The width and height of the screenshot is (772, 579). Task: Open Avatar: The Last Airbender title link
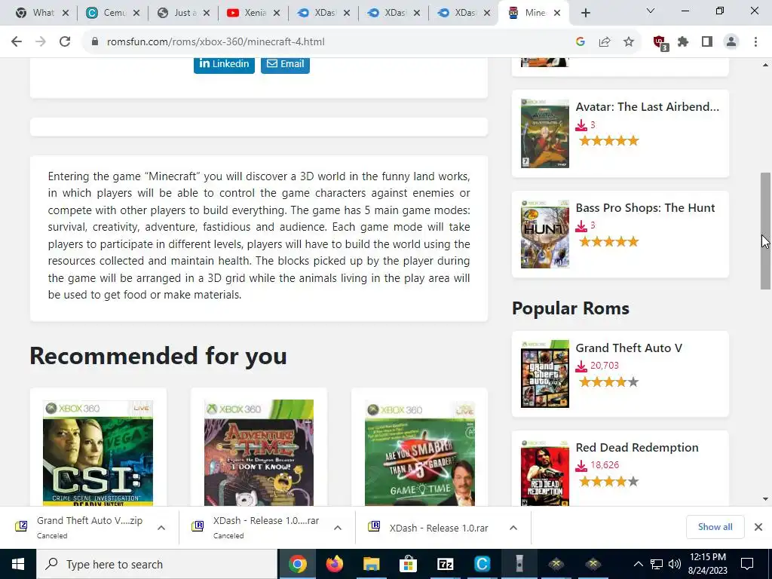coord(647,107)
